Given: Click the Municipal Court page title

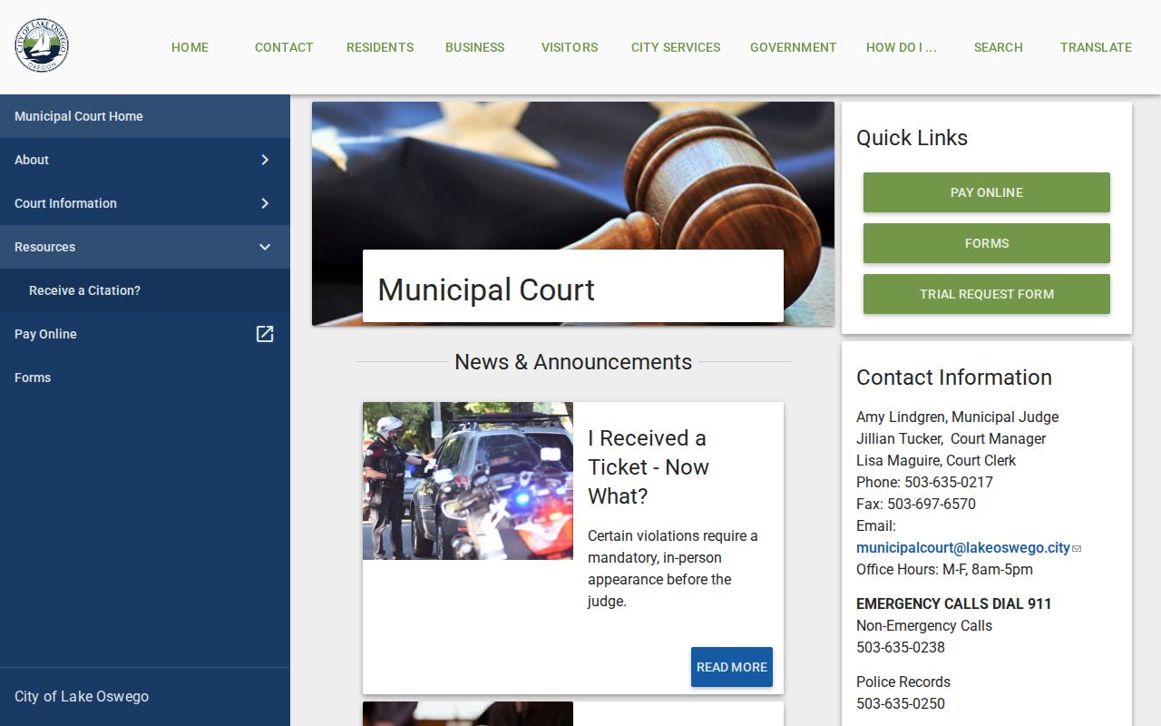Looking at the screenshot, I should pos(486,289).
